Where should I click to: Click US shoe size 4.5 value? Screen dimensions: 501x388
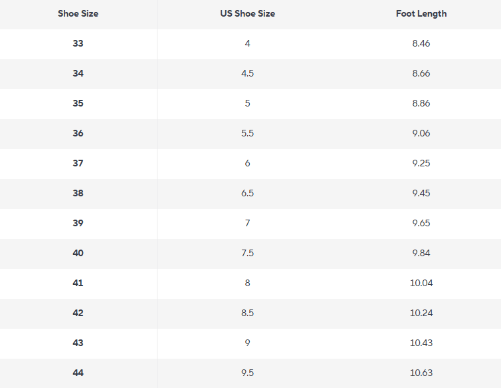pyautogui.click(x=248, y=73)
